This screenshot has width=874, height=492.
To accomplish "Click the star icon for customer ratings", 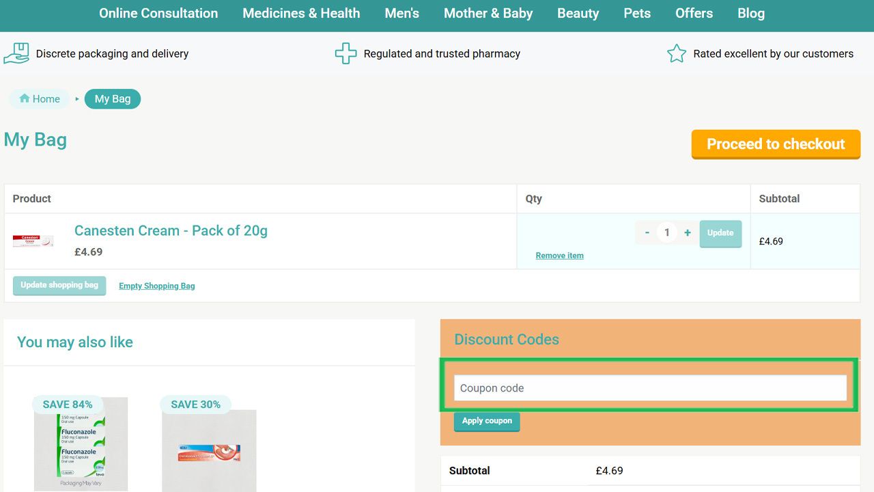I will click(x=676, y=53).
